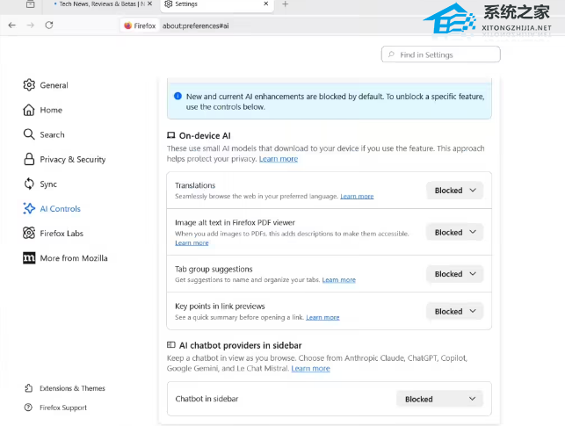Click the "Chatbot in sidebar" label
This screenshot has height=426, width=565.
pyautogui.click(x=206, y=399)
